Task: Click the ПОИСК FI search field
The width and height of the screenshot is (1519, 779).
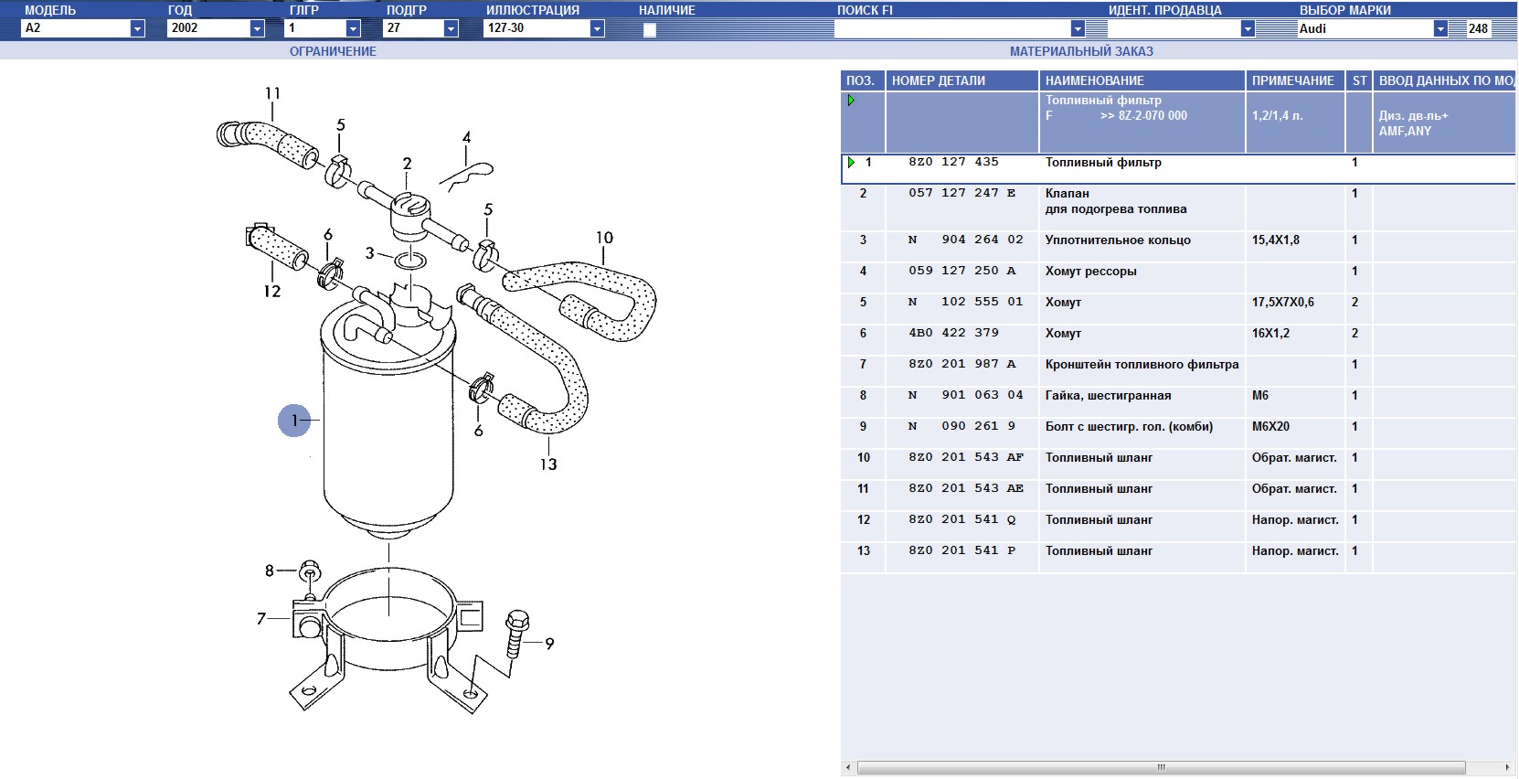Action: point(951,28)
